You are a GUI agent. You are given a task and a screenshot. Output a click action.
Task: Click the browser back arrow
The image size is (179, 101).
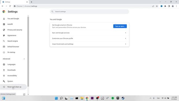click(3, 6)
